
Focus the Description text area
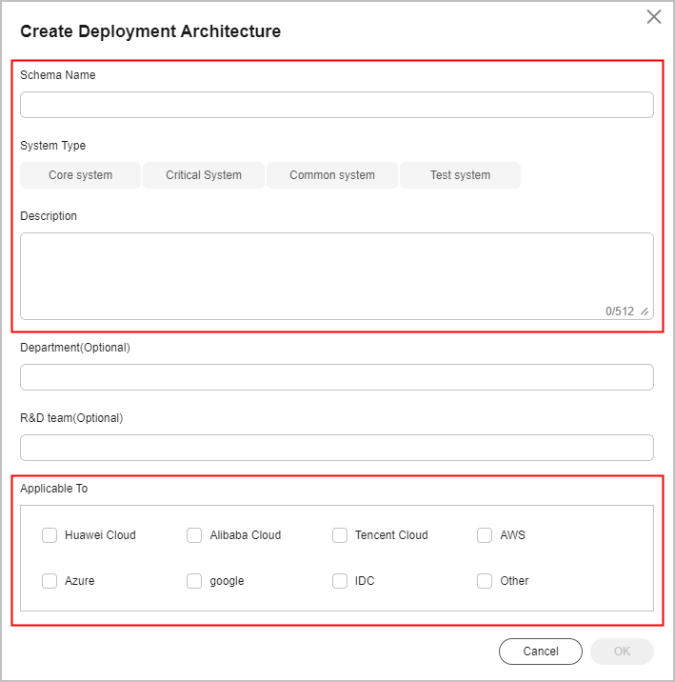337,276
